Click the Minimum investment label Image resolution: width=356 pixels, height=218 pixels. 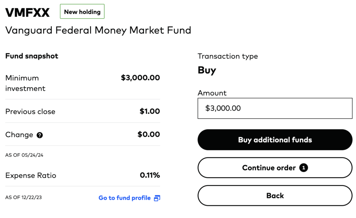pyautogui.click(x=25, y=83)
